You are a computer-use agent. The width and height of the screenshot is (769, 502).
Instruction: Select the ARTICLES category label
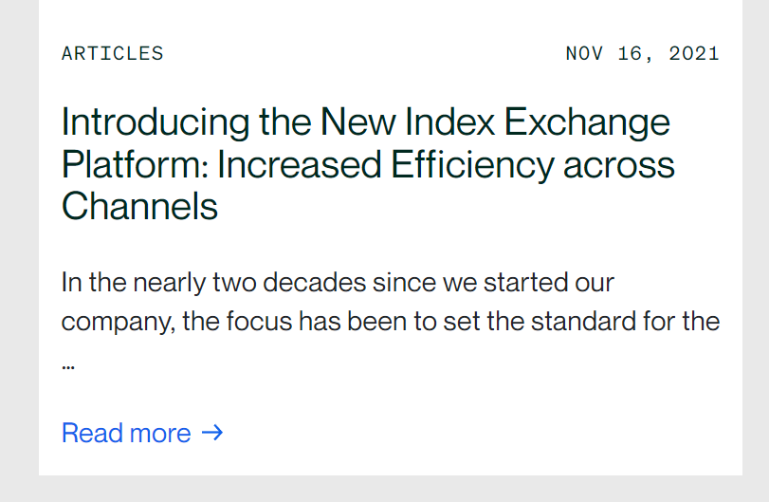(112, 53)
